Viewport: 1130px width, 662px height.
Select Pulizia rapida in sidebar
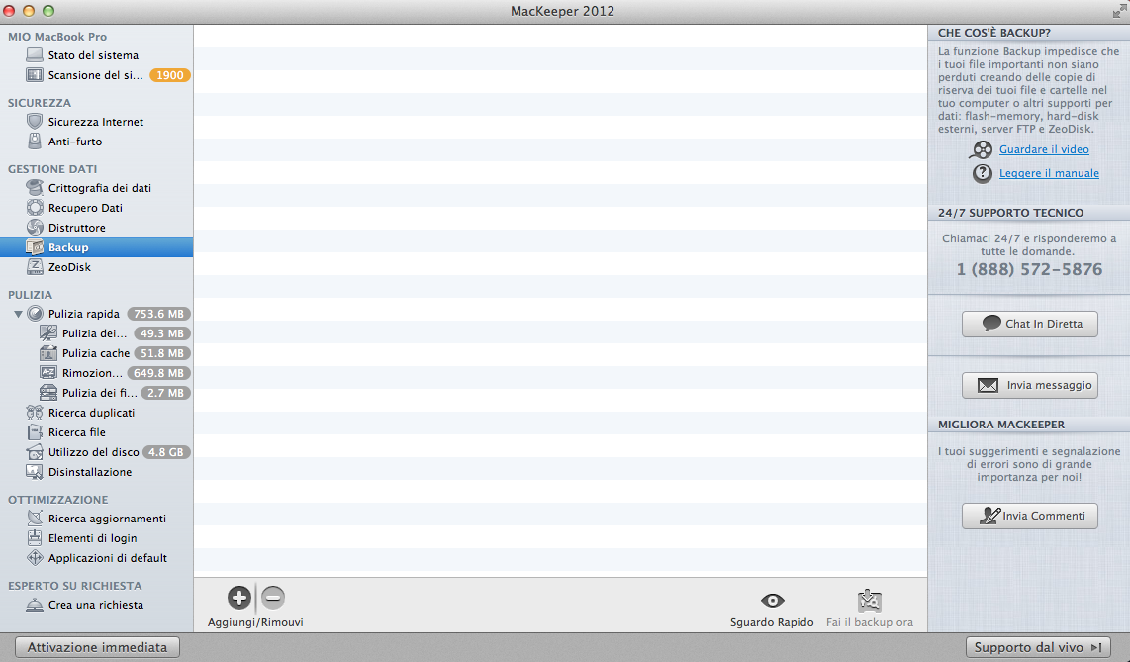97,314
